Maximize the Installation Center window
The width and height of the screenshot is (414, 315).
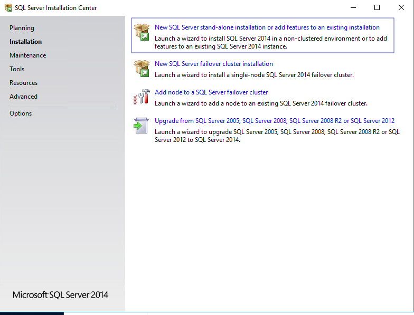coord(377,7)
